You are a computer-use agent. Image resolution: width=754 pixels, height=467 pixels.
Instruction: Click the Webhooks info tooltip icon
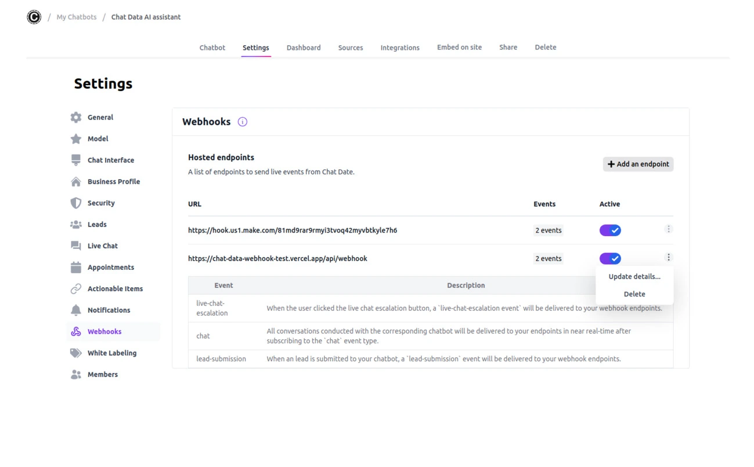(242, 121)
